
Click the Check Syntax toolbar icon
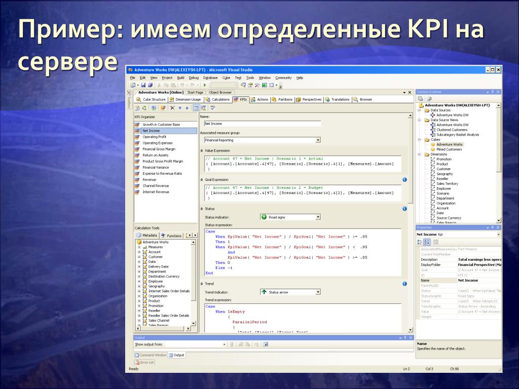(x=213, y=108)
